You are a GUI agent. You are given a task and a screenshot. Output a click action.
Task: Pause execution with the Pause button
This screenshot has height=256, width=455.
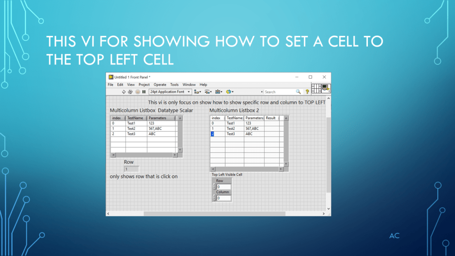coord(144,92)
